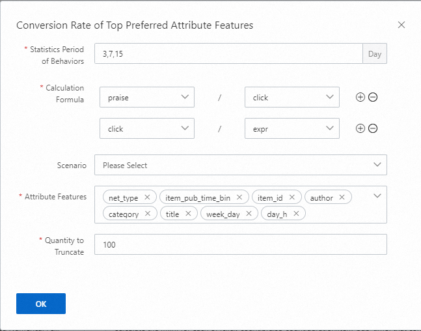Add a formula row after click/expr
The width and height of the screenshot is (421, 331).
click(360, 128)
